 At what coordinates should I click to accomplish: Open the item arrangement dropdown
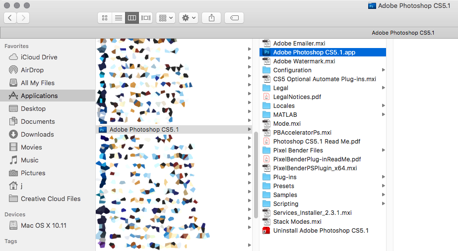[x=166, y=18]
